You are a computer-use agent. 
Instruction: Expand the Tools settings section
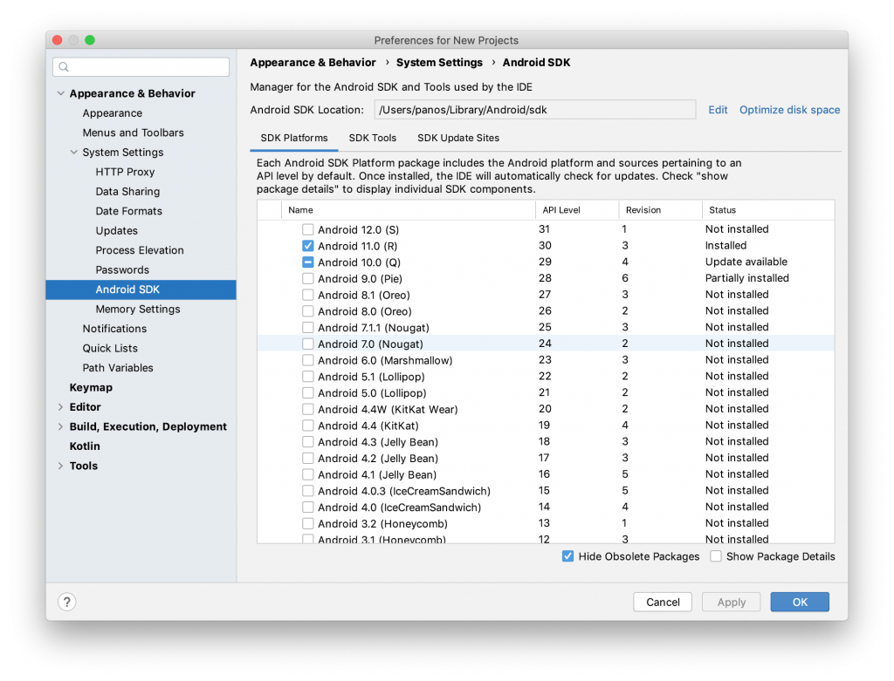[60, 466]
